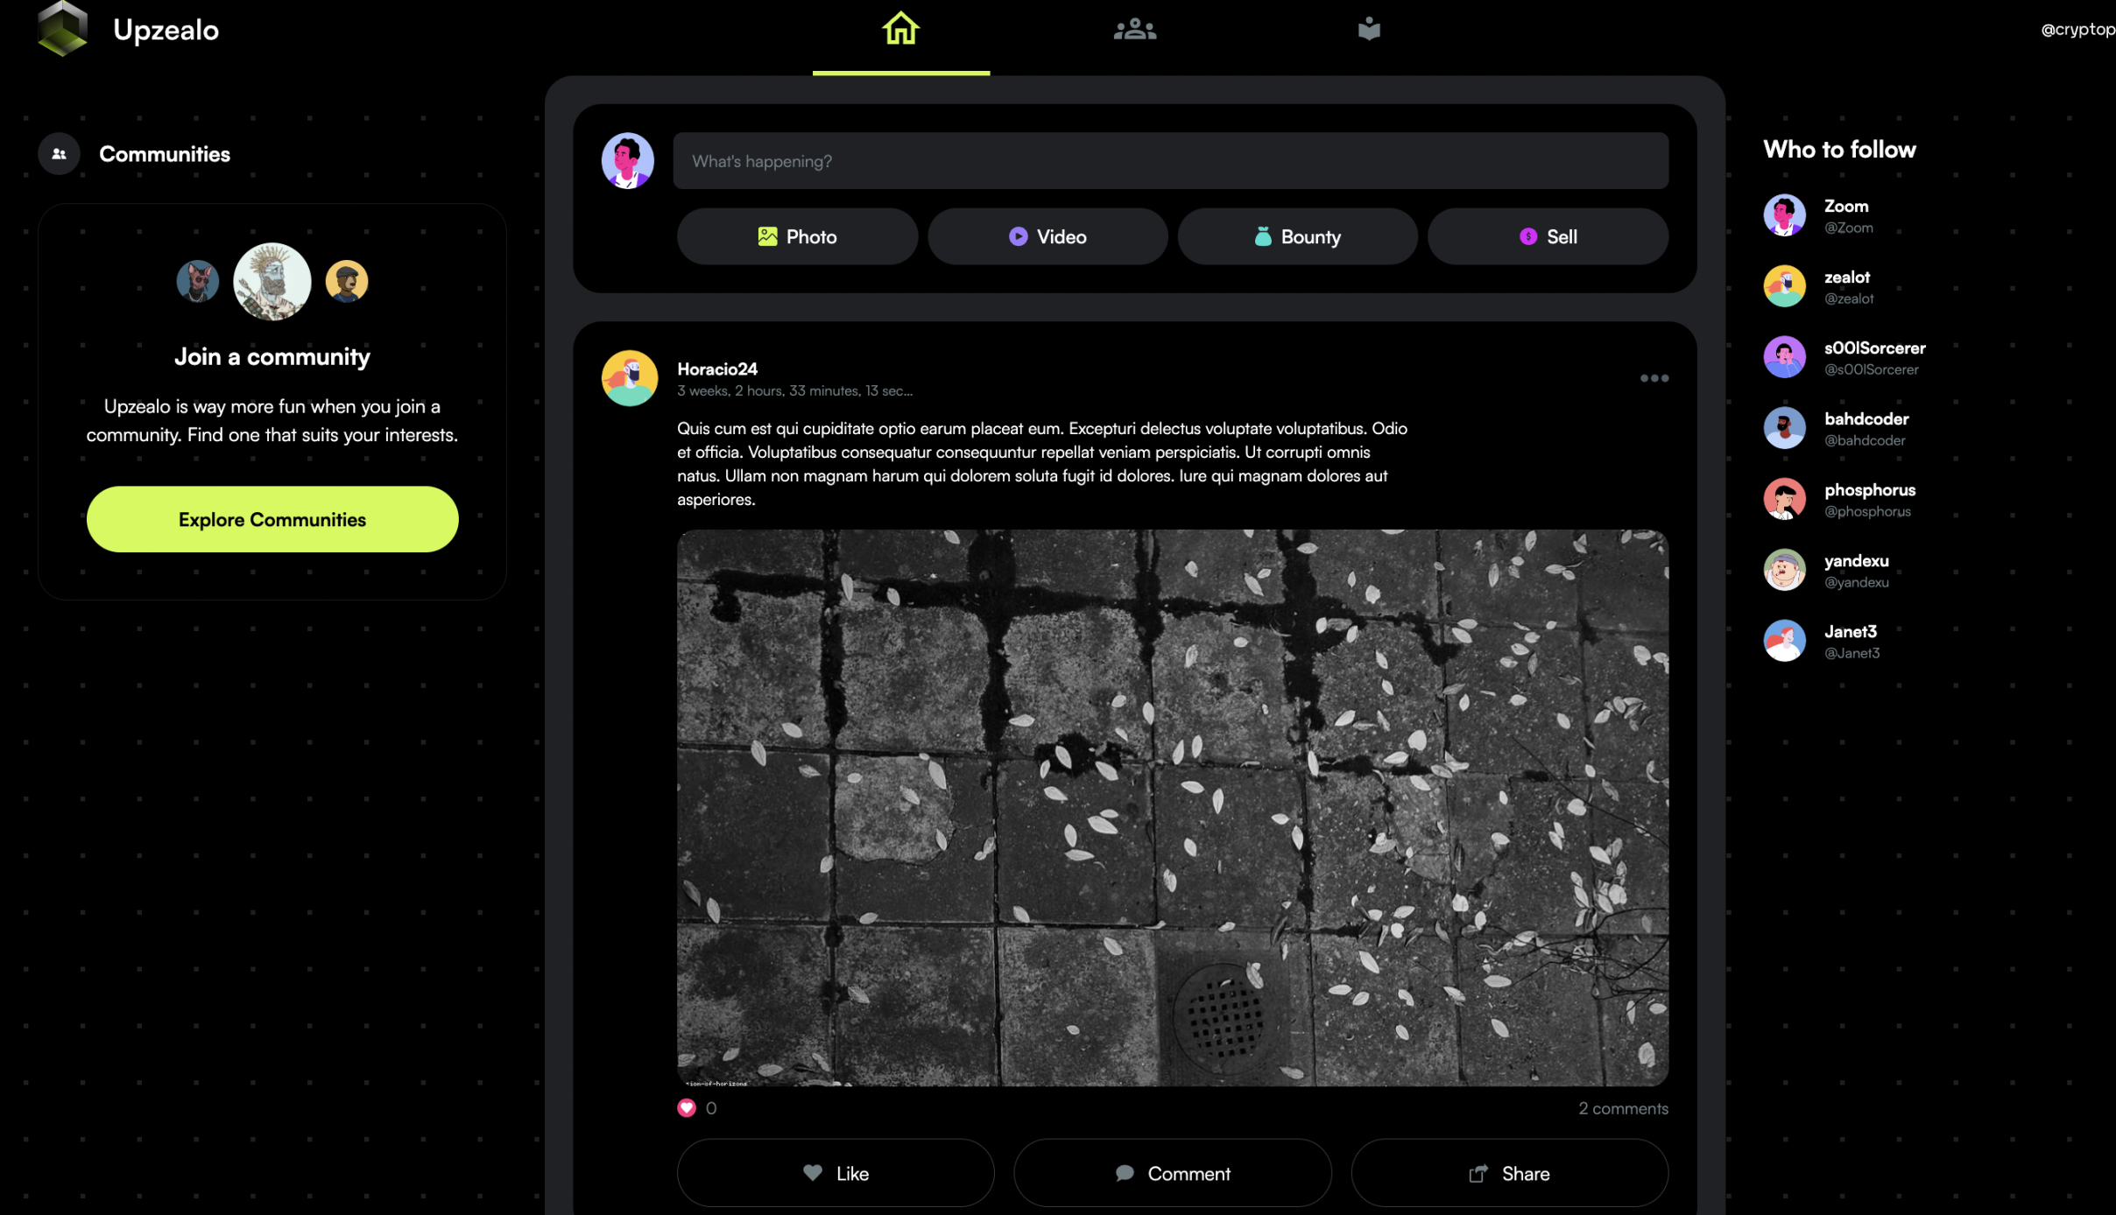The image size is (2116, 1215).
Task: Click the Upzealo cube logo
Action: tap(63, 30)
